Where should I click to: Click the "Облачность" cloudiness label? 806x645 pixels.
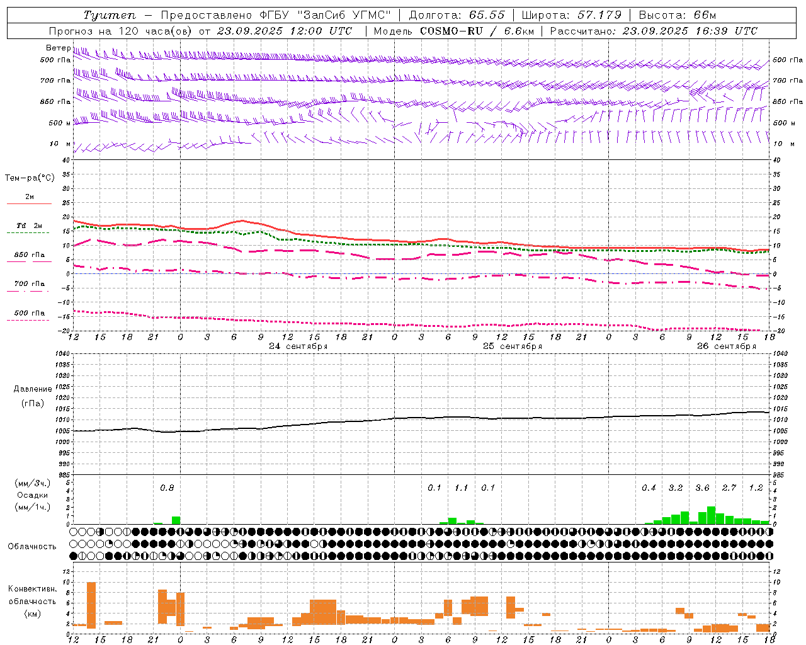32,546
